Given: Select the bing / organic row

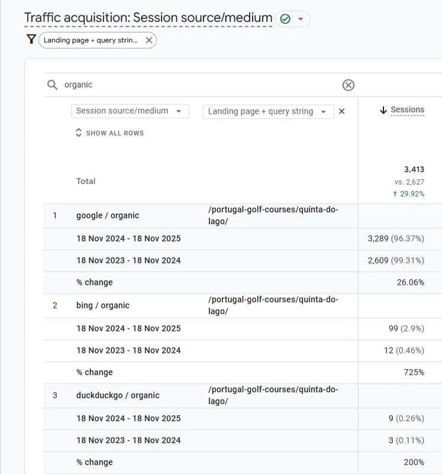Looking at the screenshot, I should click(x=102, y=305).
